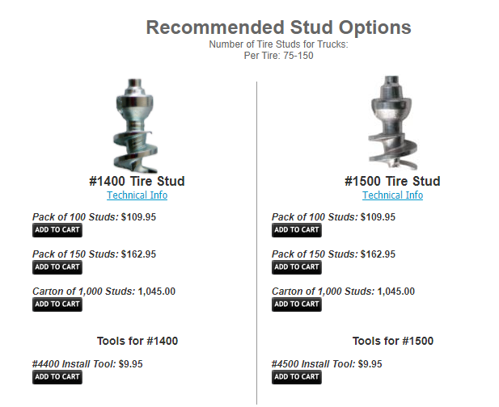Add #1400 pack of 100 studs to cart
Image resolution: width=499 pixels, height=407 pixels.
click(57, 230)
